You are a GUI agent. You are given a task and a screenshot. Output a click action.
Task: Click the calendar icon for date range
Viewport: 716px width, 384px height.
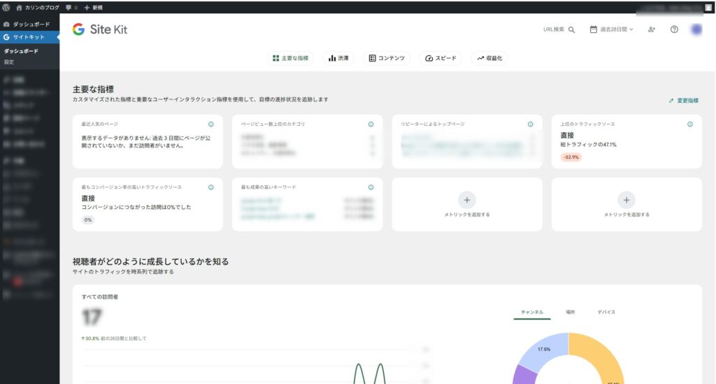593,29
